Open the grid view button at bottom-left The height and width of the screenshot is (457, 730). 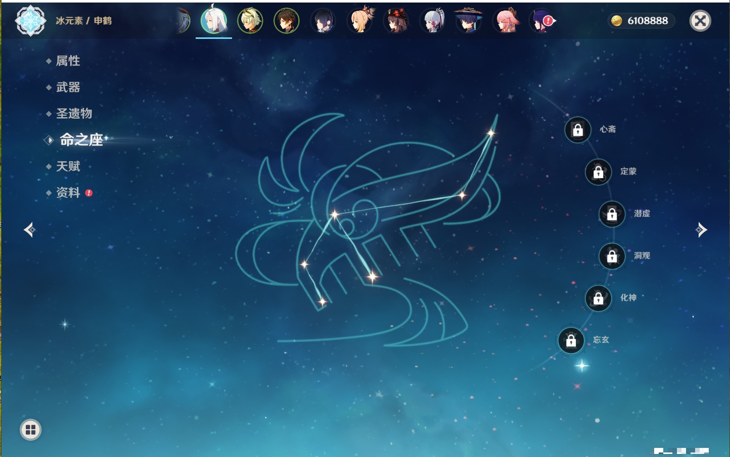(x=31, y=430)
